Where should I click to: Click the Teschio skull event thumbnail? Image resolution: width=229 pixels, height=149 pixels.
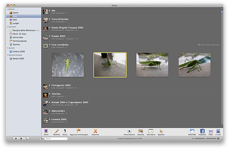pos(45,95)
